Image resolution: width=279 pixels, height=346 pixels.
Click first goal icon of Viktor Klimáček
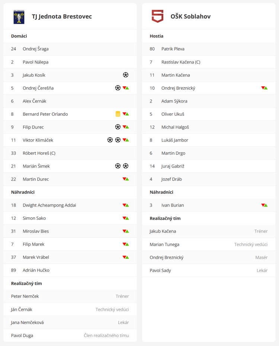[110, 140]
